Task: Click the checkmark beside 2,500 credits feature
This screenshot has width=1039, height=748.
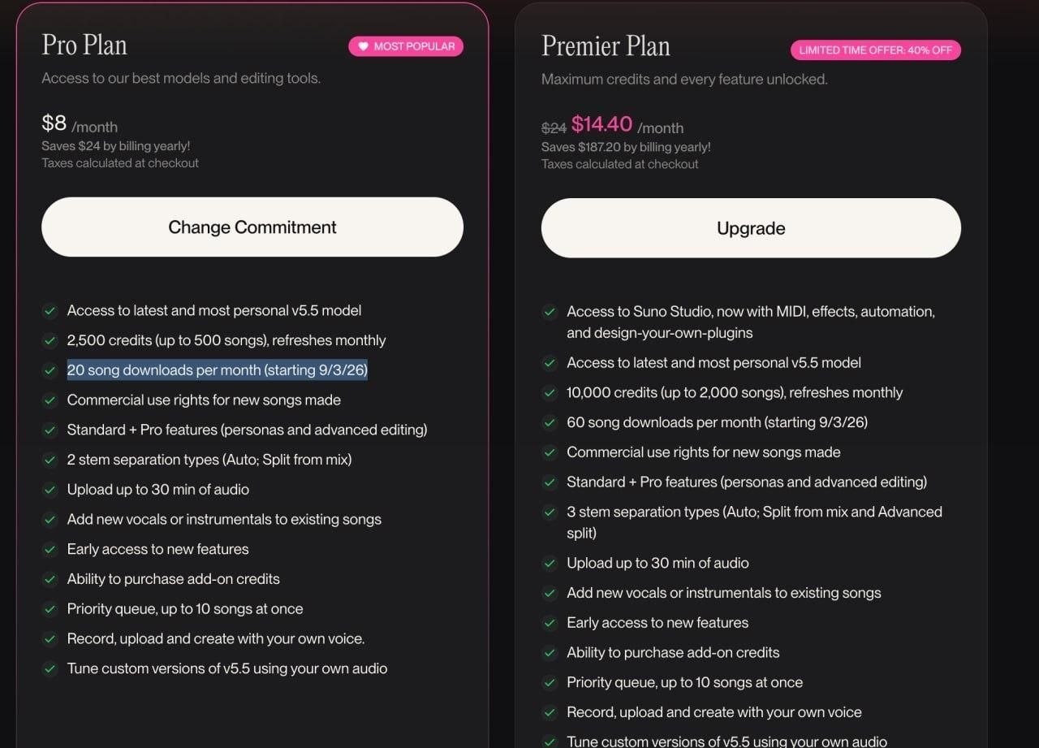Action: pos(50,340)
